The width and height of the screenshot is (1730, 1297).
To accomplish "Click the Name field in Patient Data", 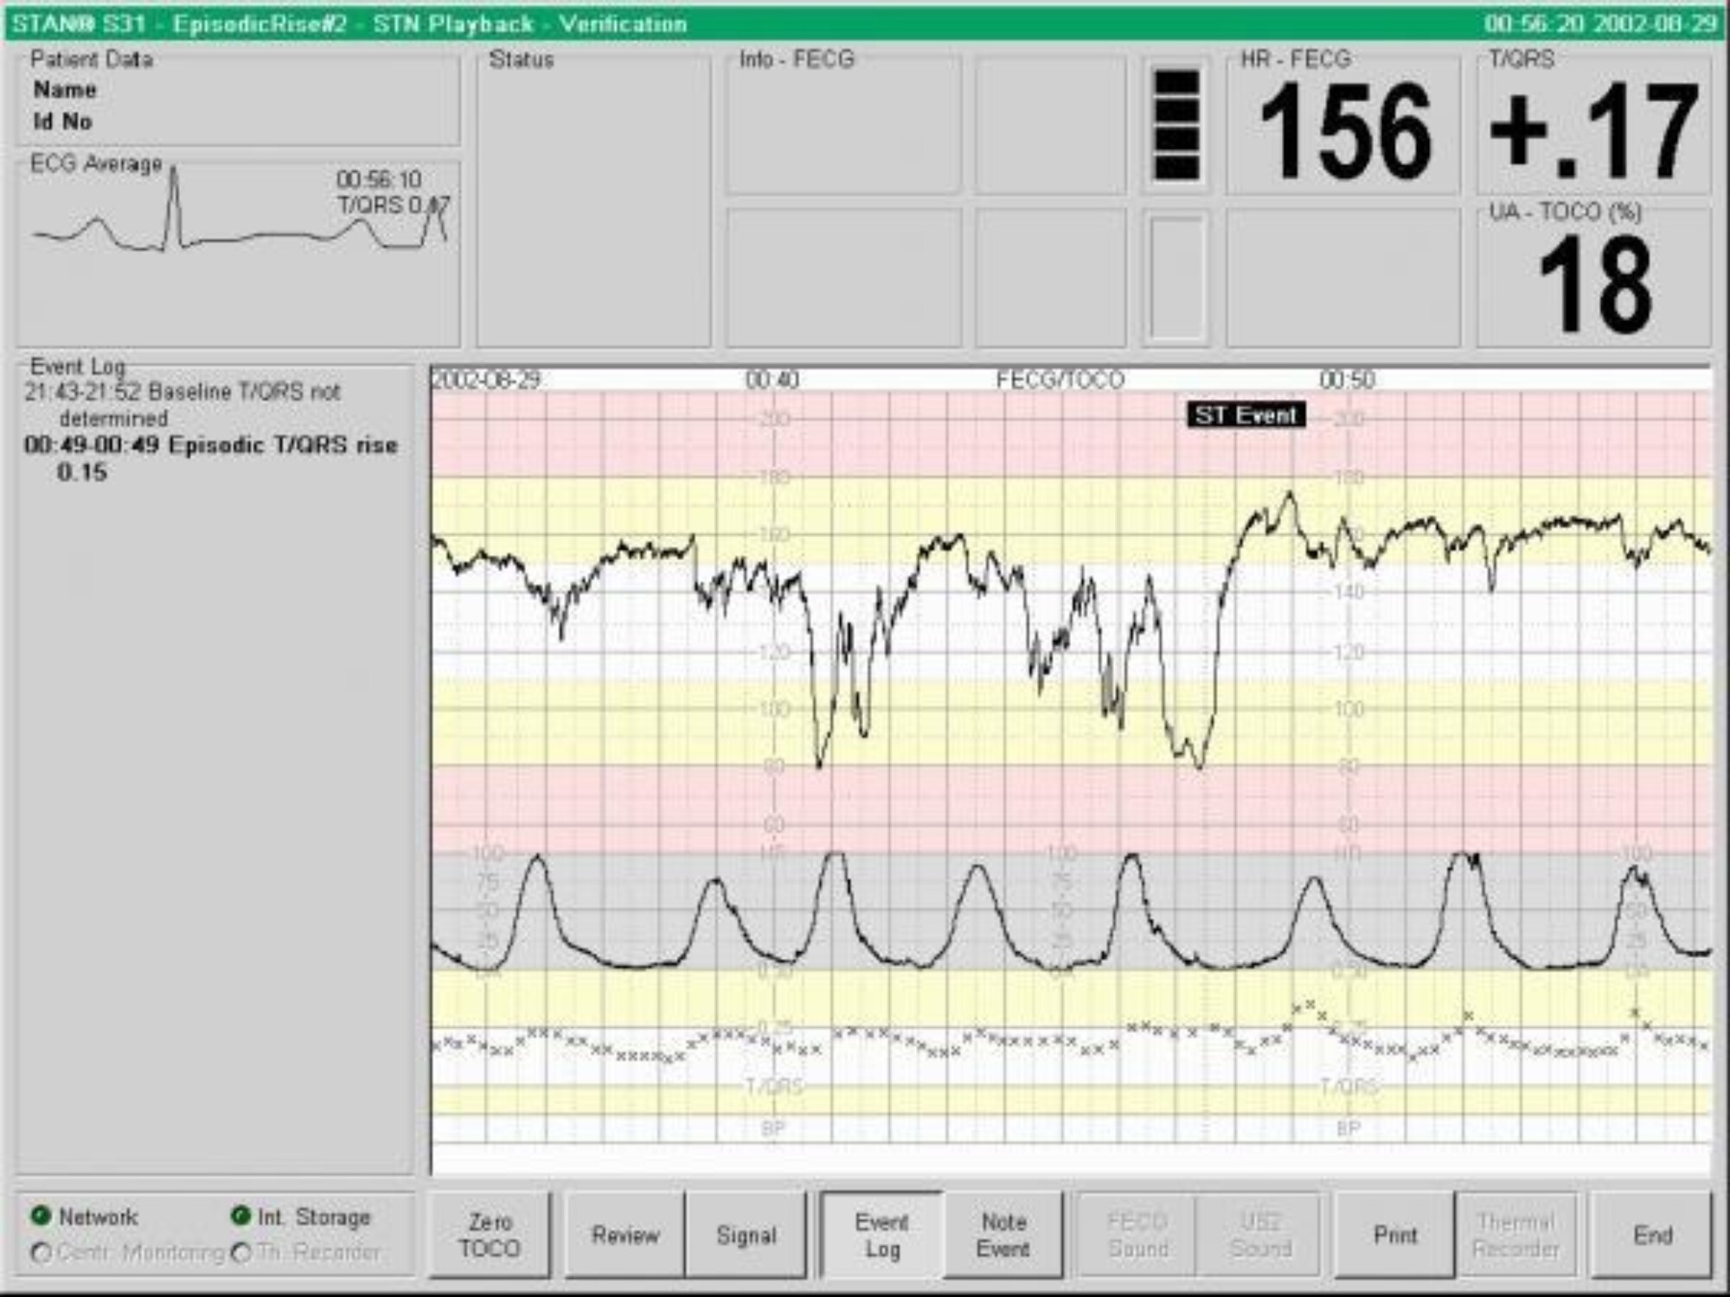I will tap(65, 90).
